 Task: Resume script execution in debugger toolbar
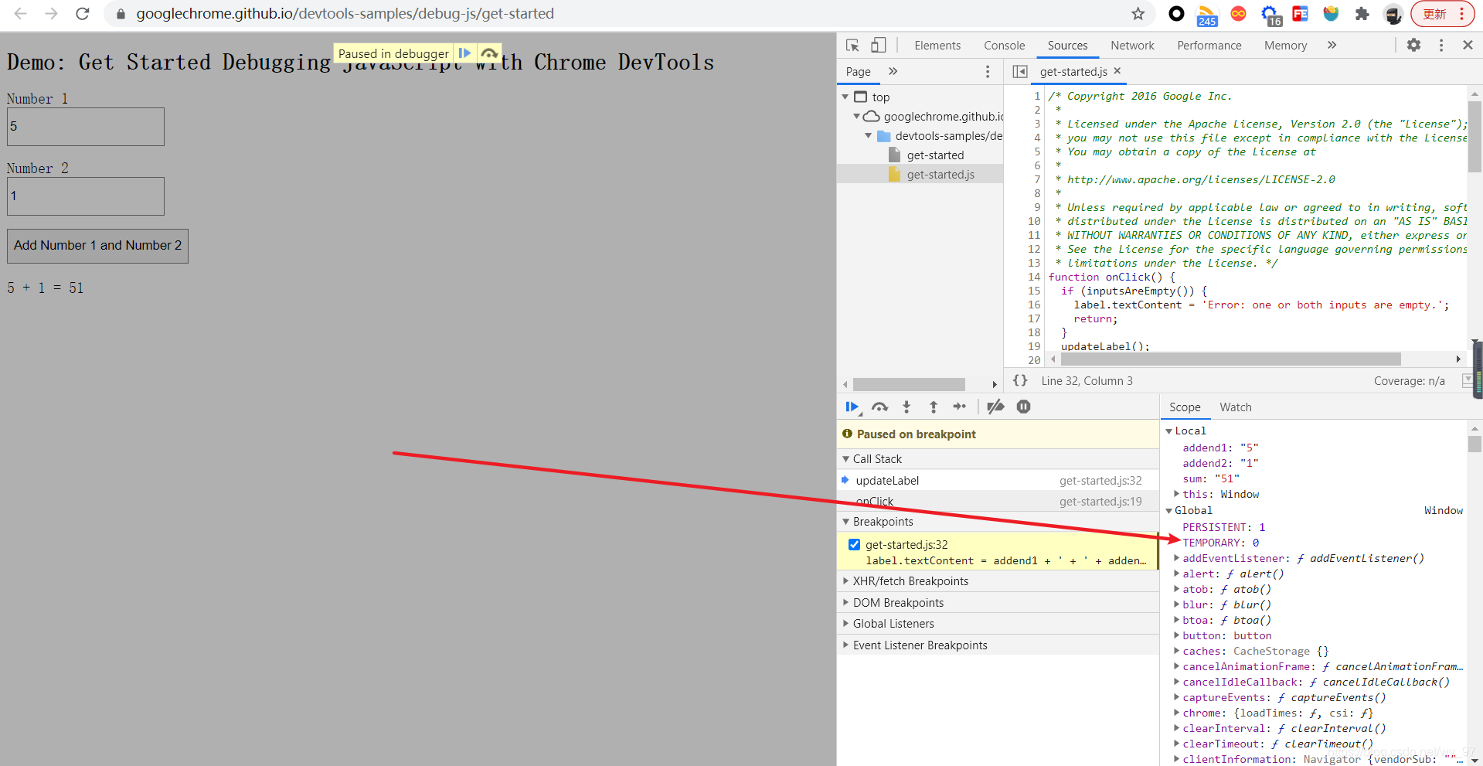tap(852, 407)
